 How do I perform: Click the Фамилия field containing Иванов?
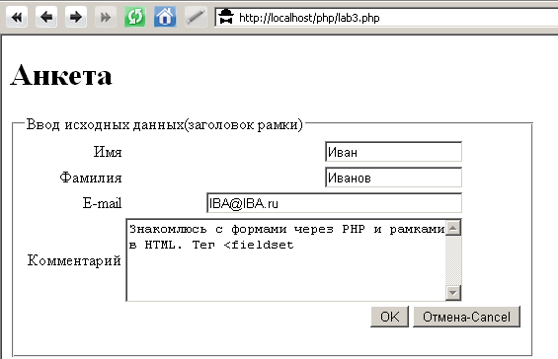394,178
